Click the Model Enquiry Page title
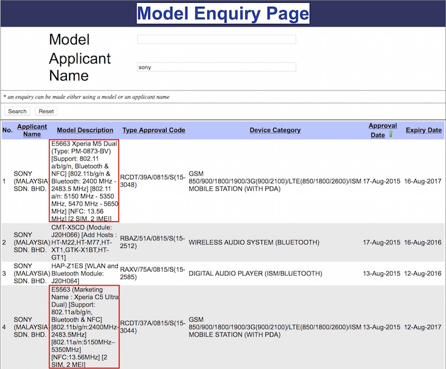Viewport: 446px width, 369px height. pos(223,13)
